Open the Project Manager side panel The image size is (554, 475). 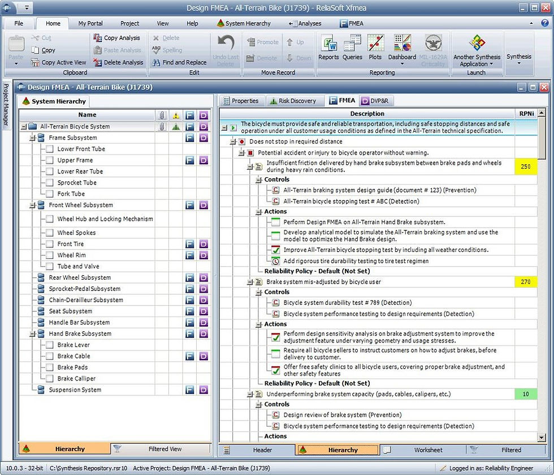6,104
